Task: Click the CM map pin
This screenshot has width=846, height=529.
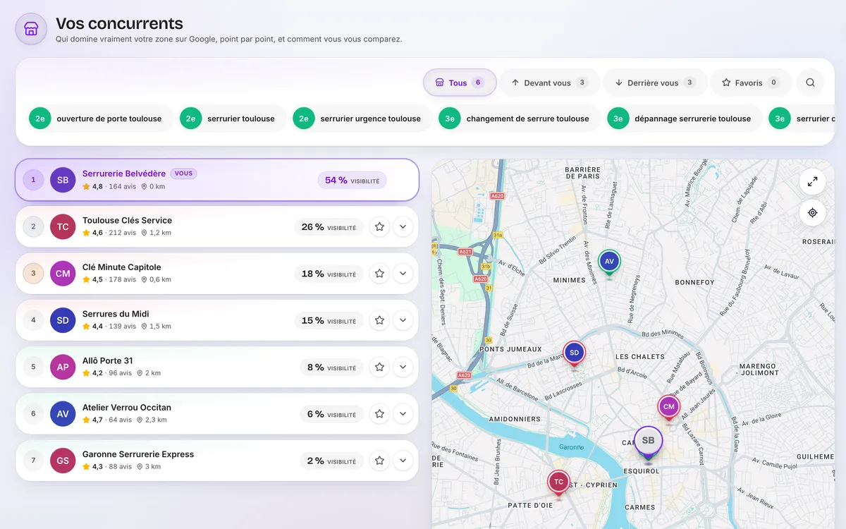Action: coord(669,408)
